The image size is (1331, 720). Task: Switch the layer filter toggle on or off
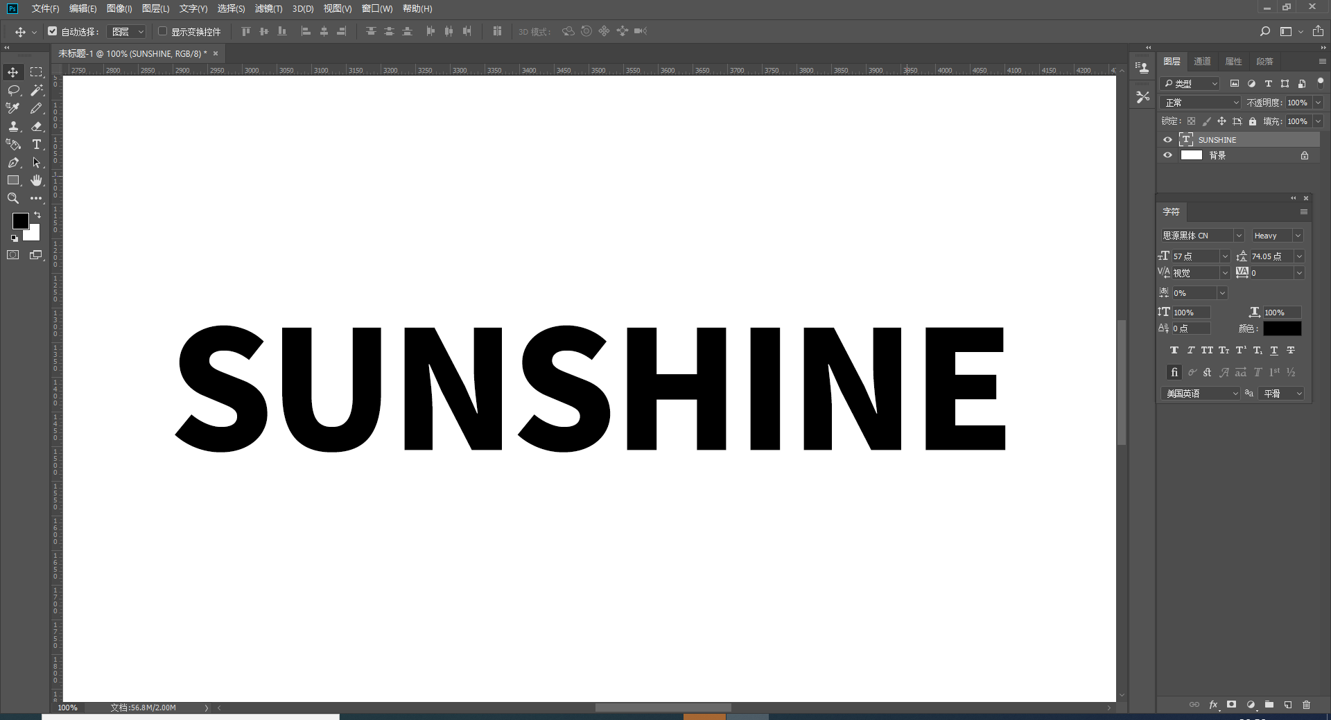tap(1320, 82)
